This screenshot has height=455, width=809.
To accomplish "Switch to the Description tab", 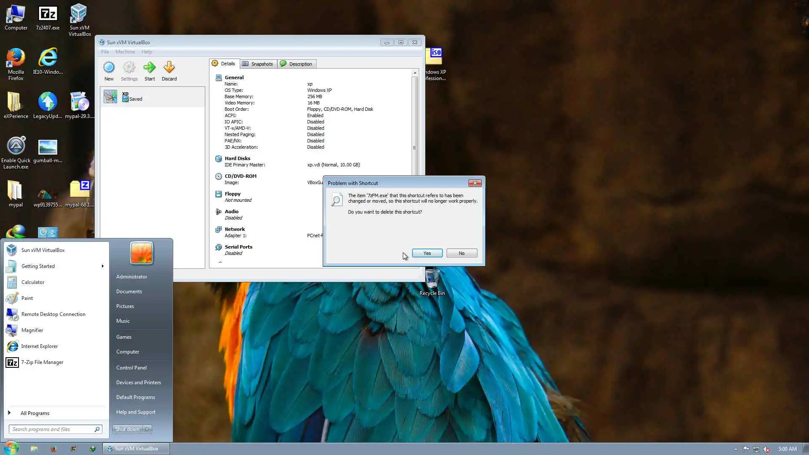I will (x=297, y=64).
